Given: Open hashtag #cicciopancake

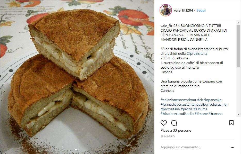Looking at the screenshot, I should (209, 100).
